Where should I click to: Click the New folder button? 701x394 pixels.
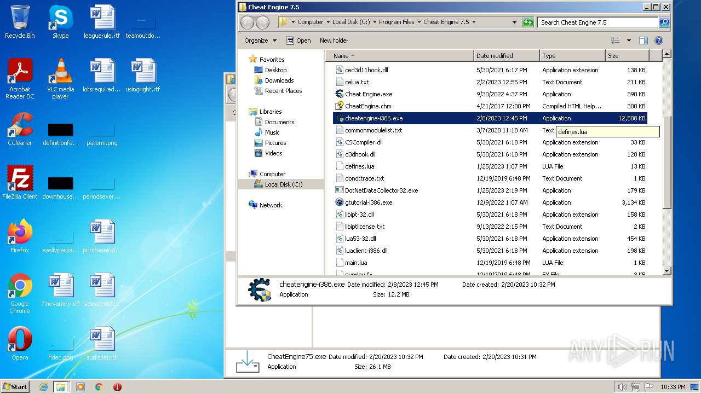[x=334, y=40]
